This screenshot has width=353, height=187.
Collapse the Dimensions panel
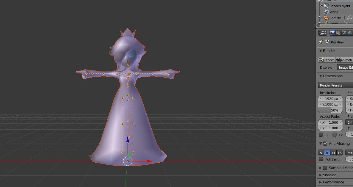click(321, 76)
